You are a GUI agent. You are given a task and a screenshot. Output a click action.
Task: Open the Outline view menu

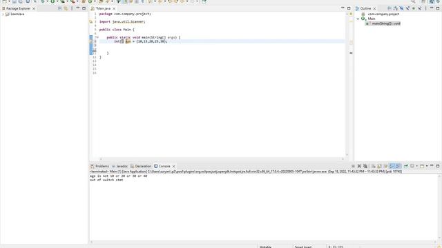[x=425, y=8]
